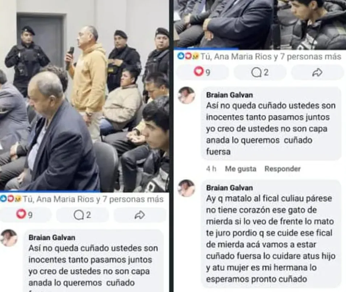Click Me gusta under the first comment
The height and width of the screenshot is (292, 346).
click(x=241, y=169)
